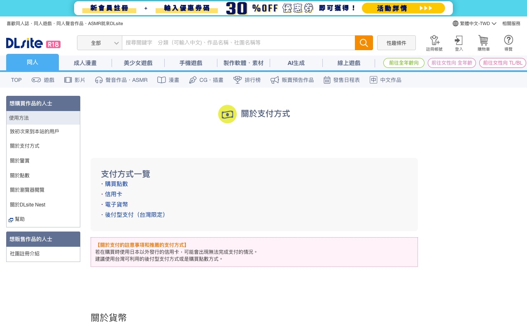Click the 前往女性向 TL/BL button

coord(503,63)
